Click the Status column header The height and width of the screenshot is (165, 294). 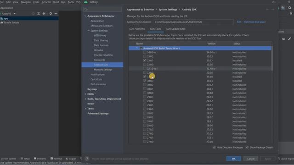(x=237, y=44)
